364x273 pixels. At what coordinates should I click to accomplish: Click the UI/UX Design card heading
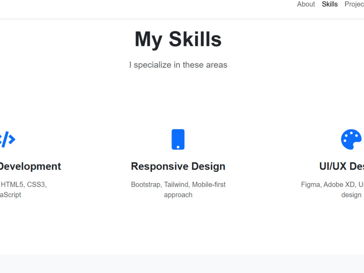coord(341,166)
